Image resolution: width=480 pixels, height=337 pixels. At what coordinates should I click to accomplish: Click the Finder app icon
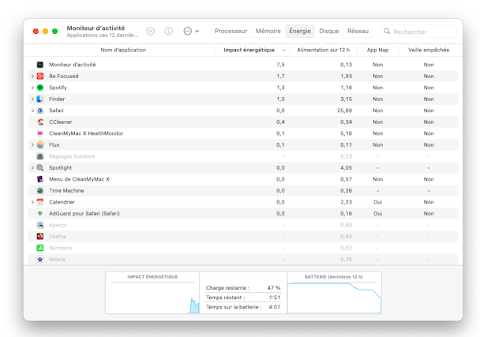[x=40, y=99]
